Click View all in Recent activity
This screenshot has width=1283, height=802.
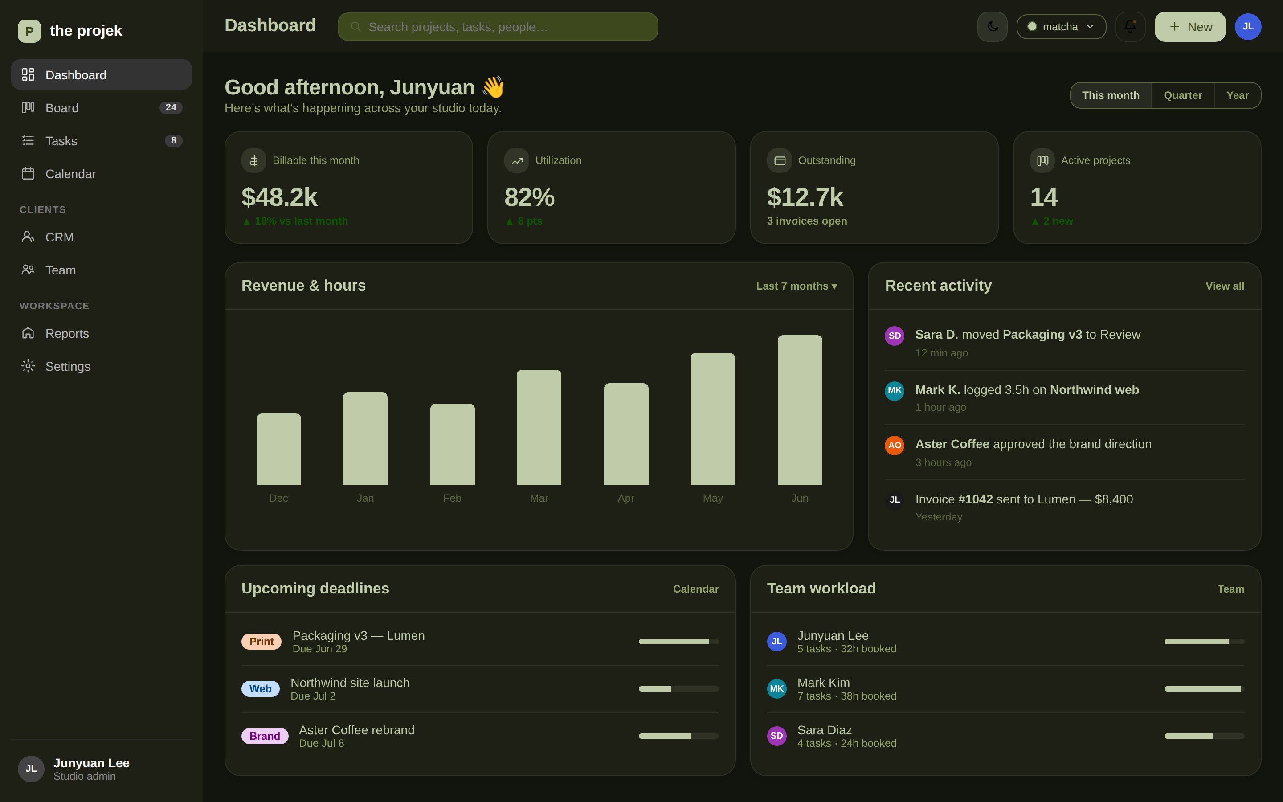pyautogui.click(x=1225, y=286)
